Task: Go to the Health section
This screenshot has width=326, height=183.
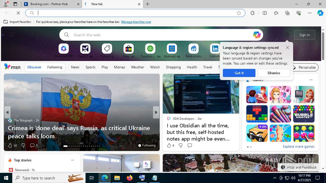Action: pos(192,67)
